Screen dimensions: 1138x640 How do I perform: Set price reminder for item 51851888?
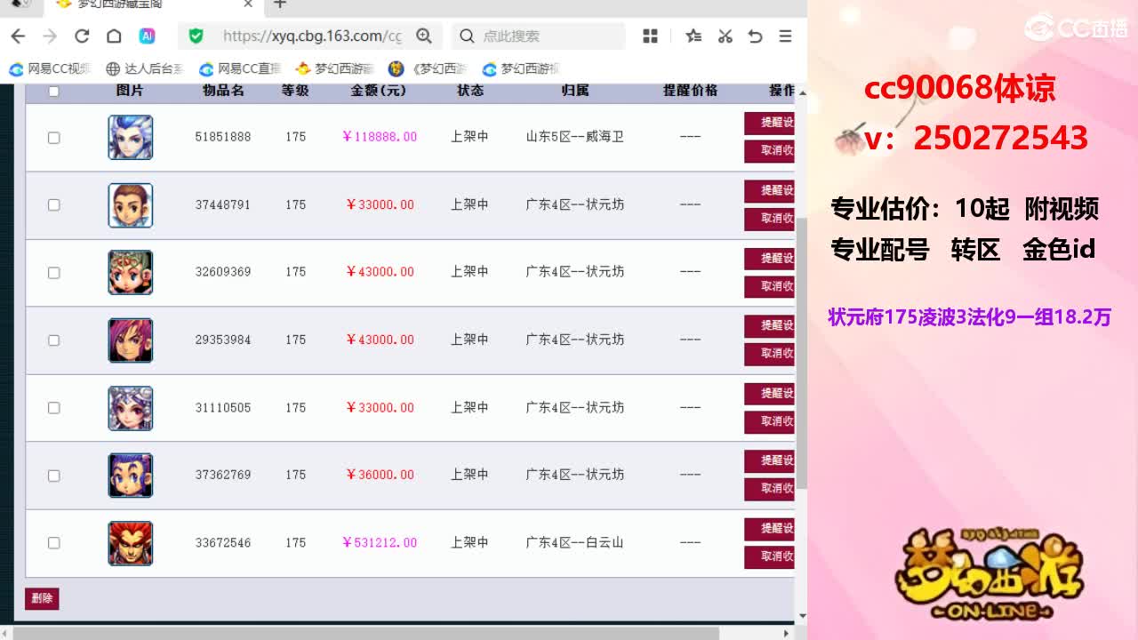coord(769,123)
